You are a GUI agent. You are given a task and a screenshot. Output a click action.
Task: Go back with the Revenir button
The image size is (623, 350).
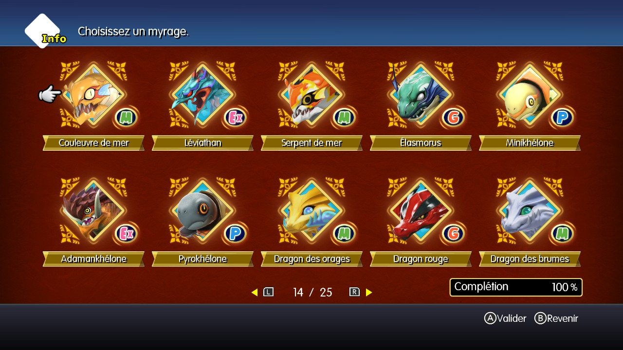pos(556,318)
